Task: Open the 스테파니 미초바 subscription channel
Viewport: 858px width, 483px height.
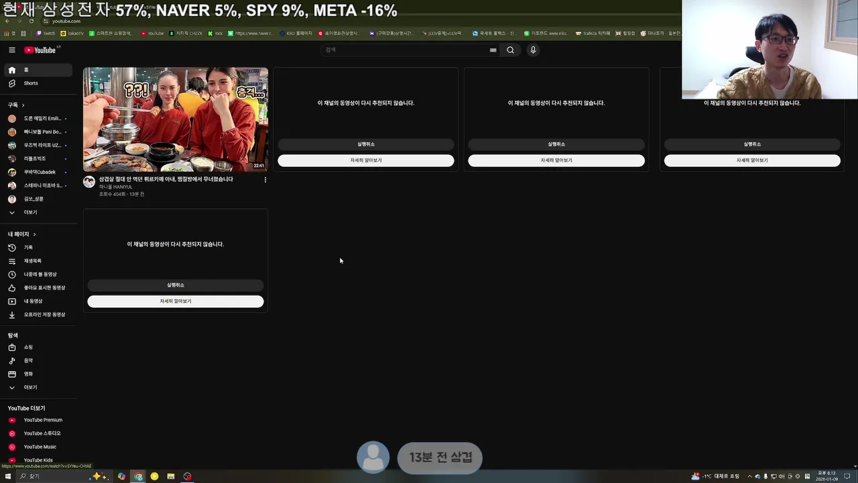Action: tap(38, 185)
